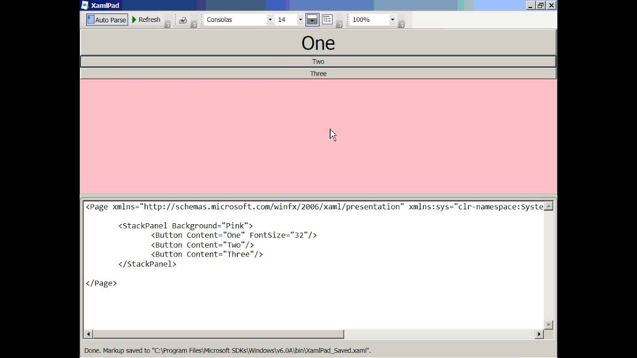Close the XamlPad window
The height and width of the screenshot is (358, 637).
coord(551,5)
